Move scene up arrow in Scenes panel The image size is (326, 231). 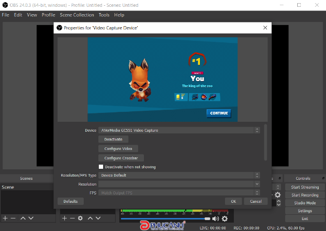(x=23, y=218)
